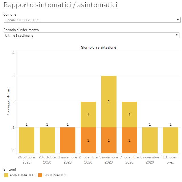The height and width of the screenshot is (182, 182).
Task: Click orange segment of 2 novembre bar
Action: [88, 140]
